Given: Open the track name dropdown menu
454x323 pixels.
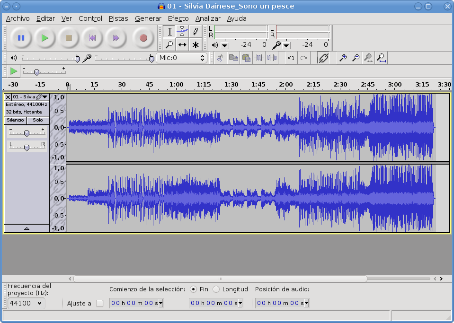Looking at the screenshot, I should tap(45, 97).
